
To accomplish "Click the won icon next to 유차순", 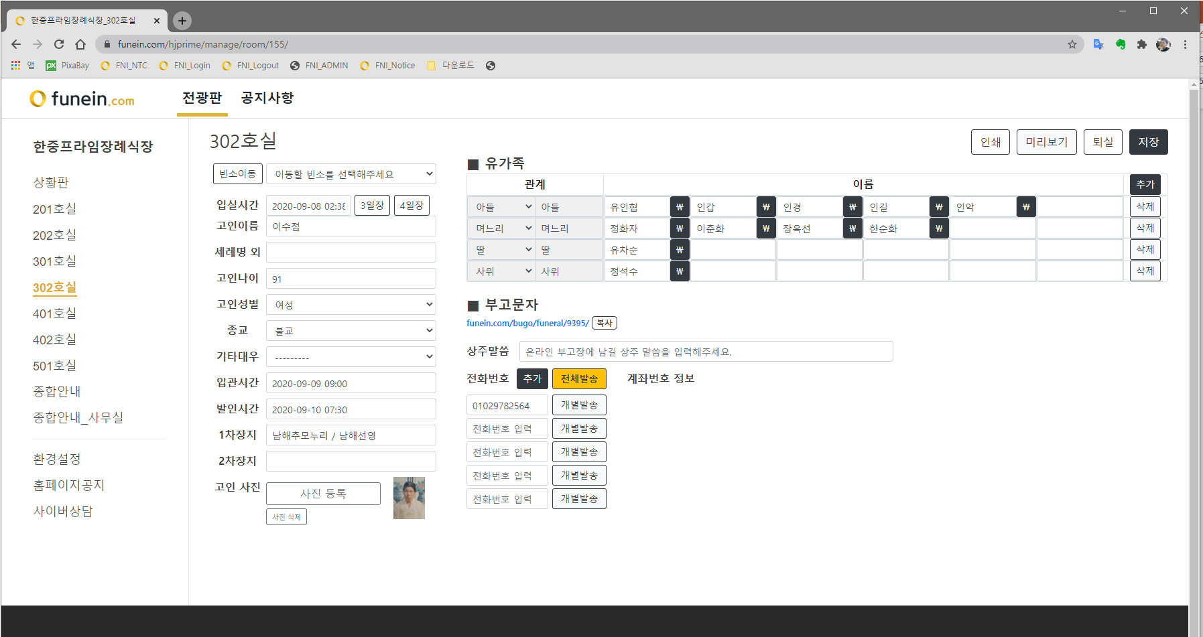I will click(679, 250).
